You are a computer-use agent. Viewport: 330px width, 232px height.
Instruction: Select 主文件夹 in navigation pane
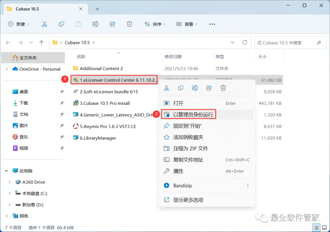pos(33,58)
